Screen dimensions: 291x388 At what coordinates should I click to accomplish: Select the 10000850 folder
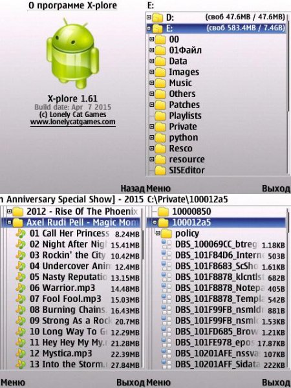(x=184, y=211)
